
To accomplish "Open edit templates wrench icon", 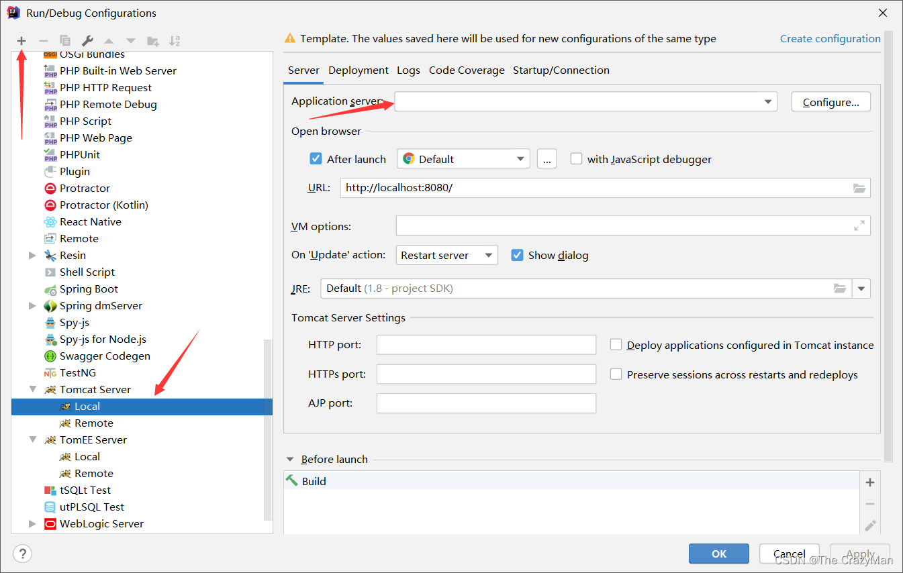I will 87,41.
